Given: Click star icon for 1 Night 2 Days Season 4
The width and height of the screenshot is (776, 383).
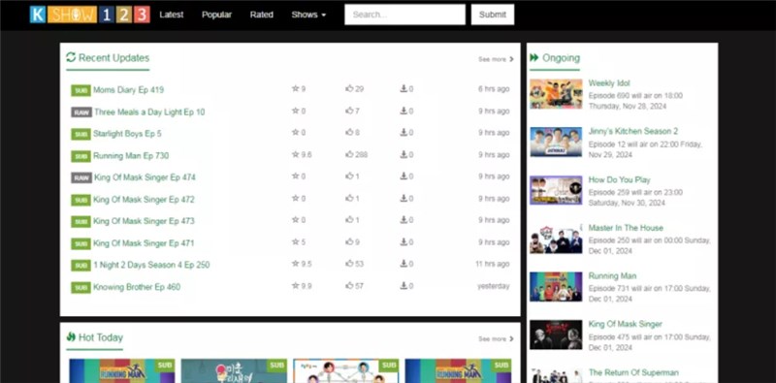Looking at the screenshot, I should (296, 264).
